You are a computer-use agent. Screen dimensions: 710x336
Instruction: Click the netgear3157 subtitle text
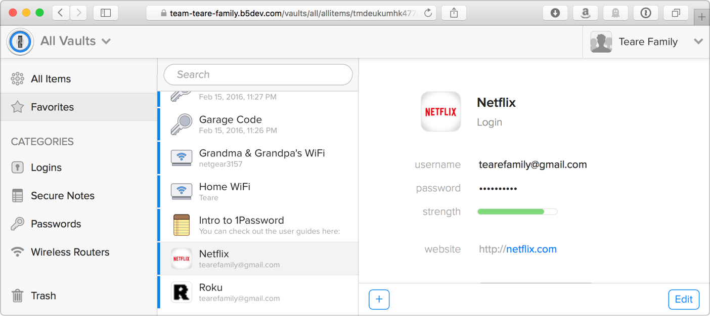click(x=220, y=164)
